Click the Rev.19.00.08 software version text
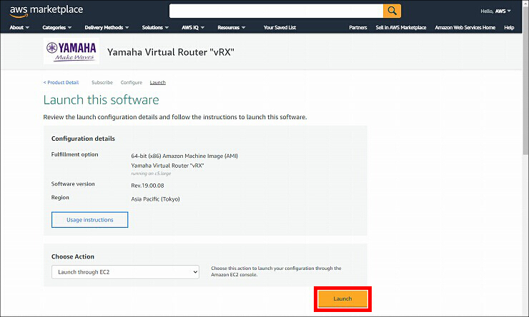This screenshot has width=529, height=317. [147, 186]
